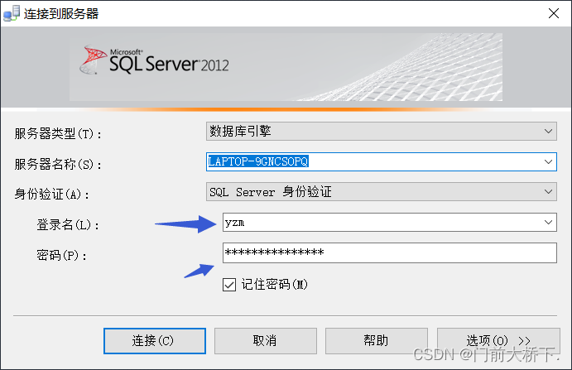Click the 登录名 field containing yzm
Image resolution: width=572 pixels, height=370 pixels.
click(381, 223)
